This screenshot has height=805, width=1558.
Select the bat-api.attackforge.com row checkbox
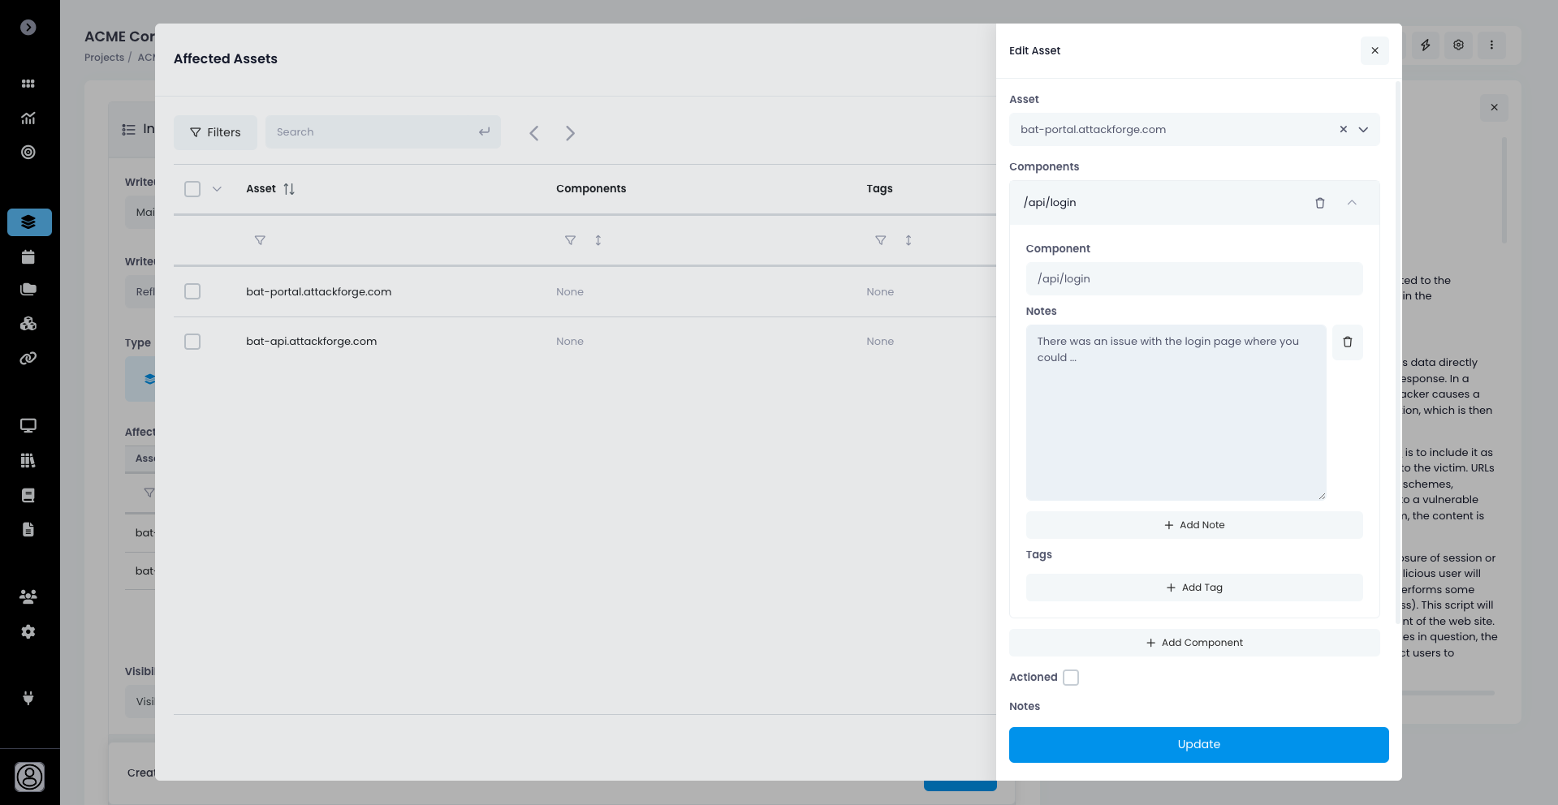pyautogui.click(x=192, y=342)
